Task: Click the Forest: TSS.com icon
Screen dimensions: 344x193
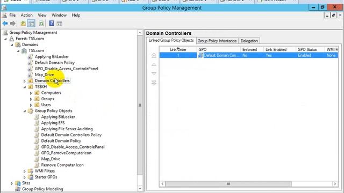Action: [x=11, y=39]
